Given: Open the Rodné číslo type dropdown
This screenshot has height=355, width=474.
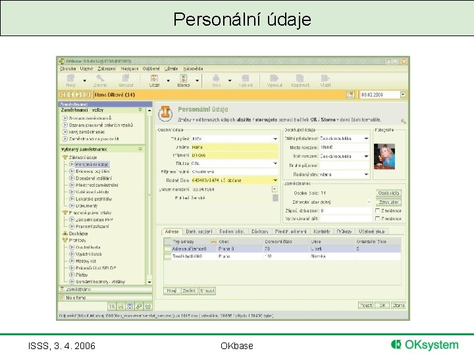Looking at the screenshot, I should [275, 180].
